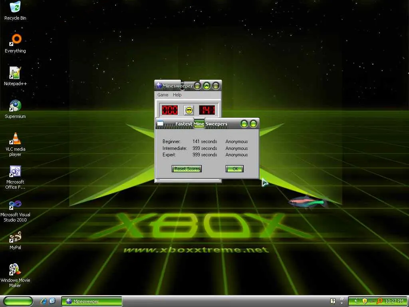Click the Fastest Mine Sweepers dialog icon
The image size is (409, 307).
coord(160,124)
